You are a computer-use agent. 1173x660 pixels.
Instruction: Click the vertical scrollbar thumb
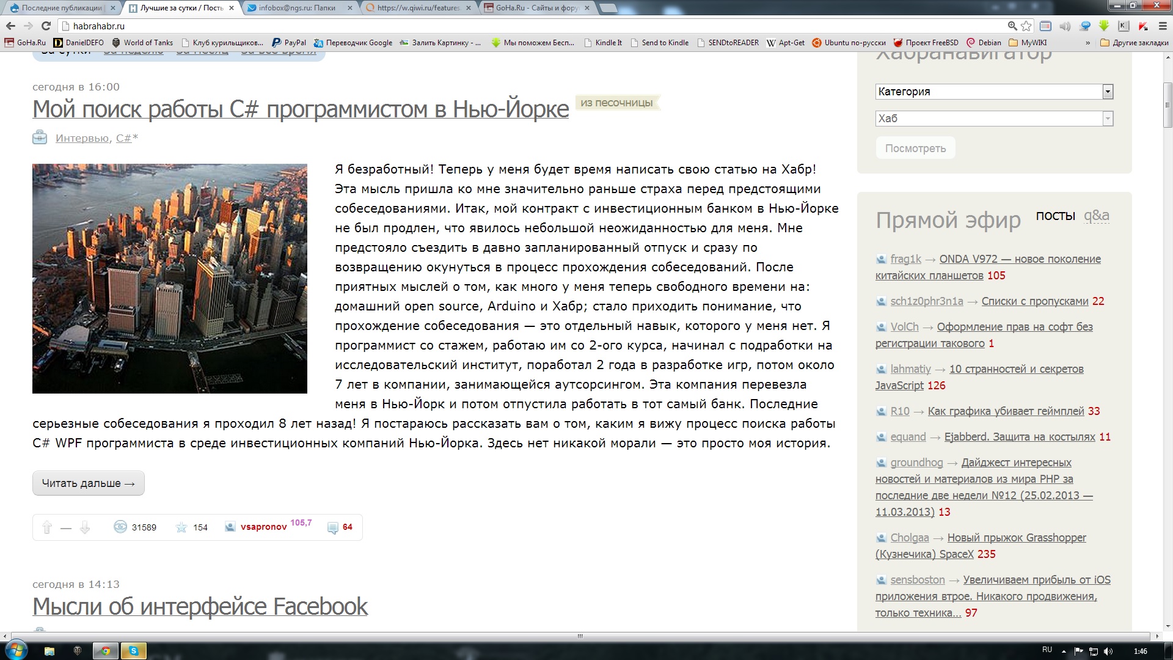pyautogui.click(x=1168, y=105)
